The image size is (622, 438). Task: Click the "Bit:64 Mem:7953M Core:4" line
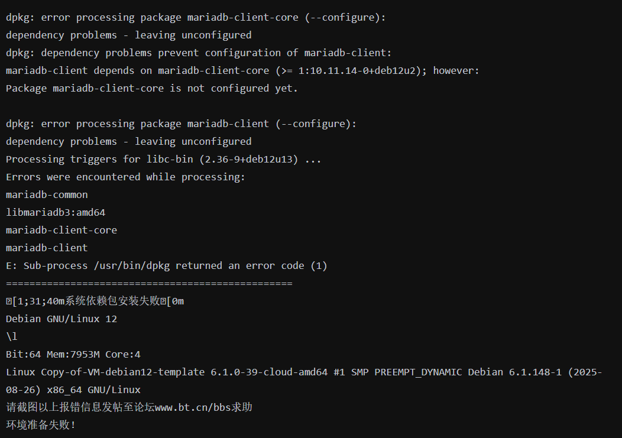(73, 354)
